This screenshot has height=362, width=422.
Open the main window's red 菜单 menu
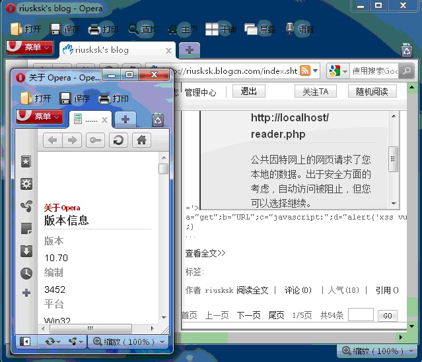point(30,47)
